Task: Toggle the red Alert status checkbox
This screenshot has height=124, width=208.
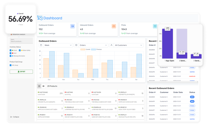Action: coord(10,53)
